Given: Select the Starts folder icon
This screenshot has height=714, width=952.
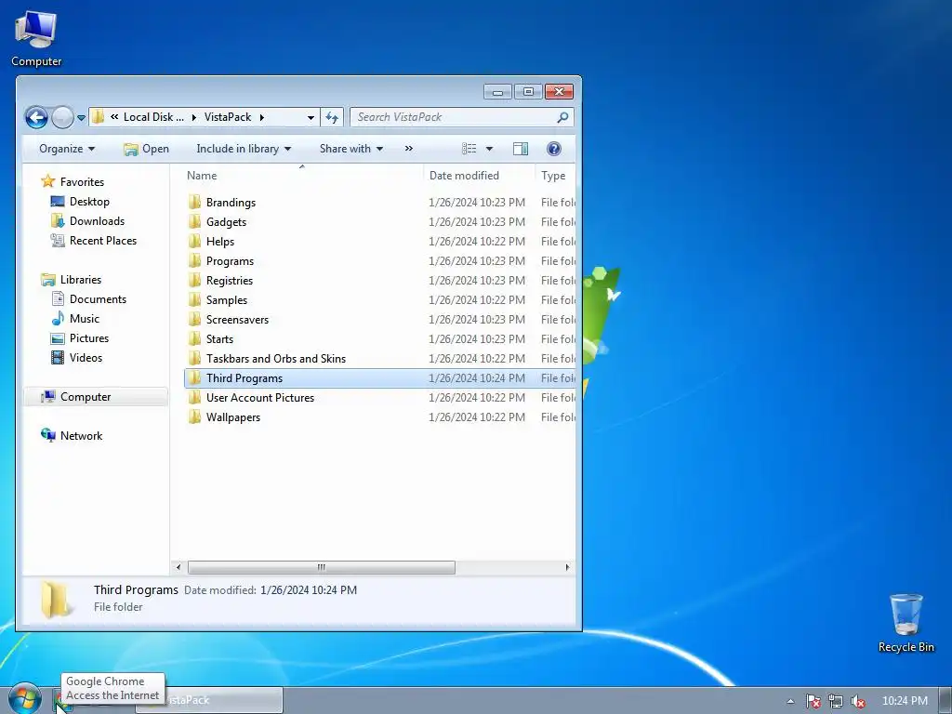Looking at the screenshot, I should click(x=194, y=338).
